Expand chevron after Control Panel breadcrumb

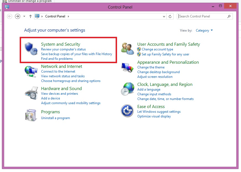click(x=69, y=16)
